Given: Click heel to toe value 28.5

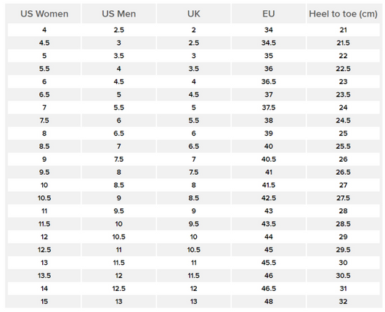Looking at the screenshot, I should [x=343, y=224].
